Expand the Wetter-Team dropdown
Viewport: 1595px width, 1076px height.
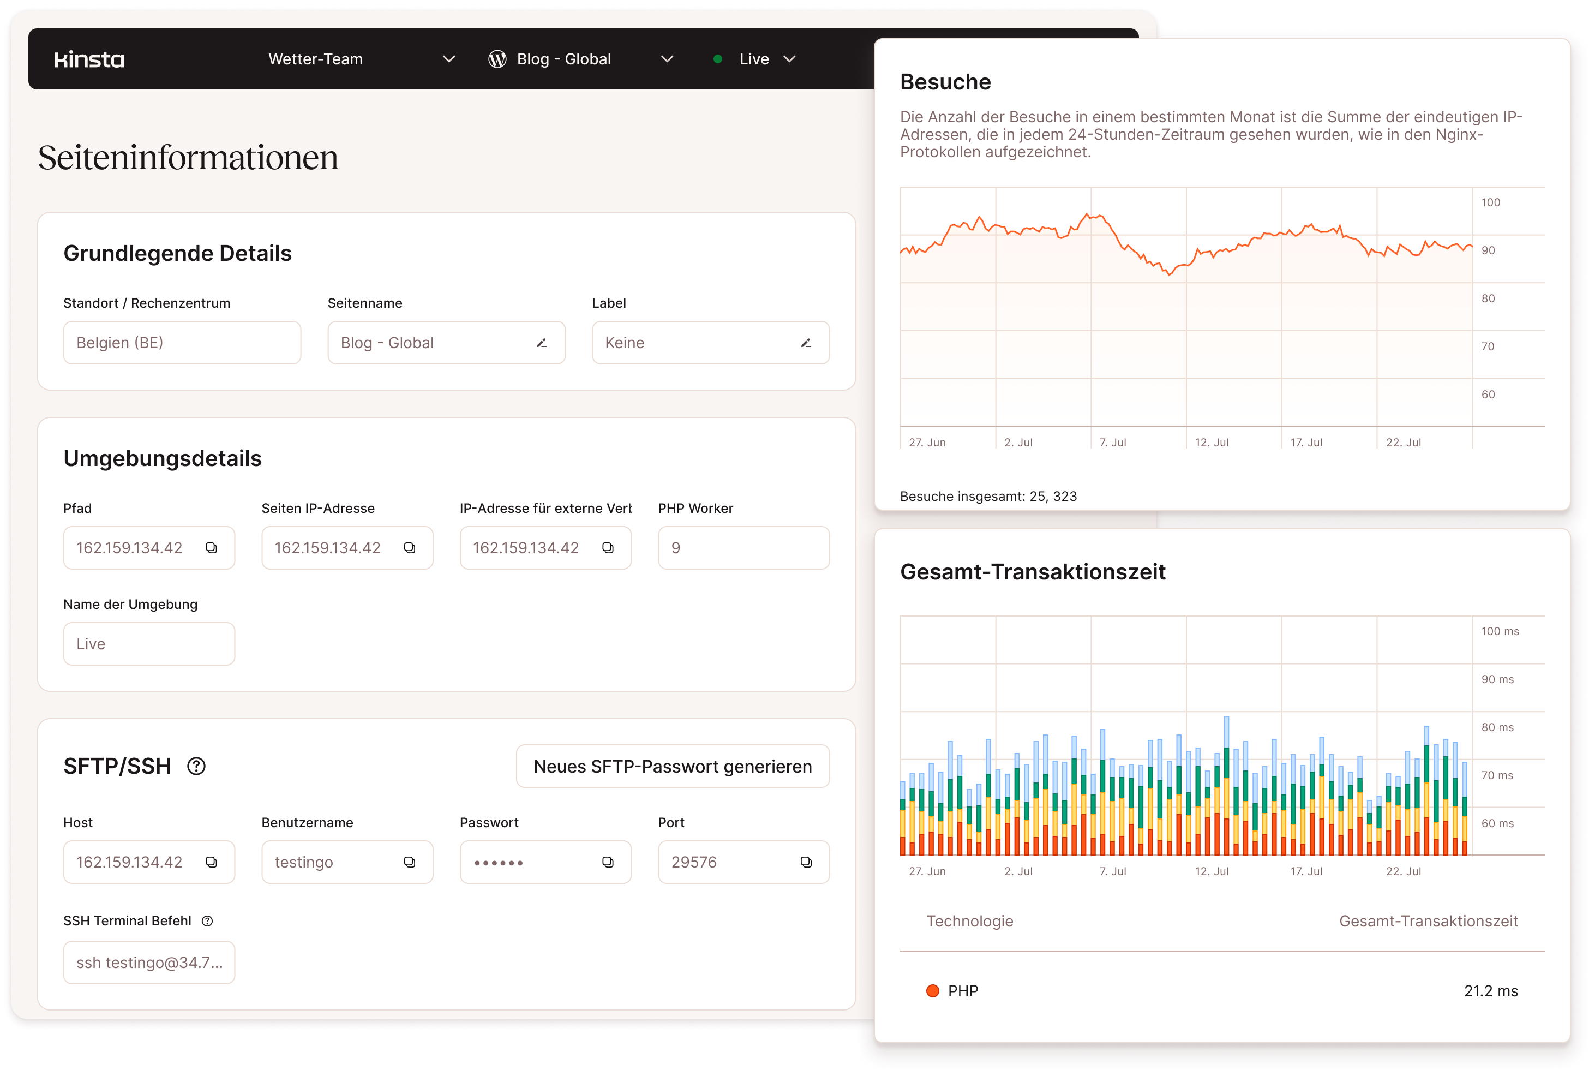tap(450, 59)
